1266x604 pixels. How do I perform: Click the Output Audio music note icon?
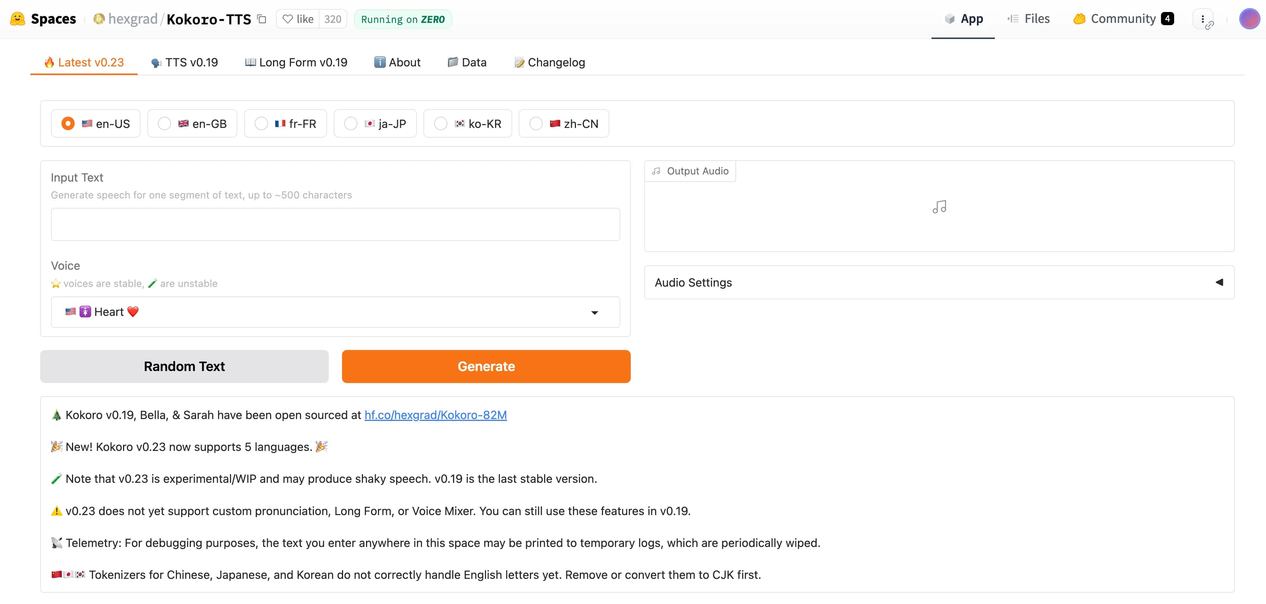[x=939, y=207]
